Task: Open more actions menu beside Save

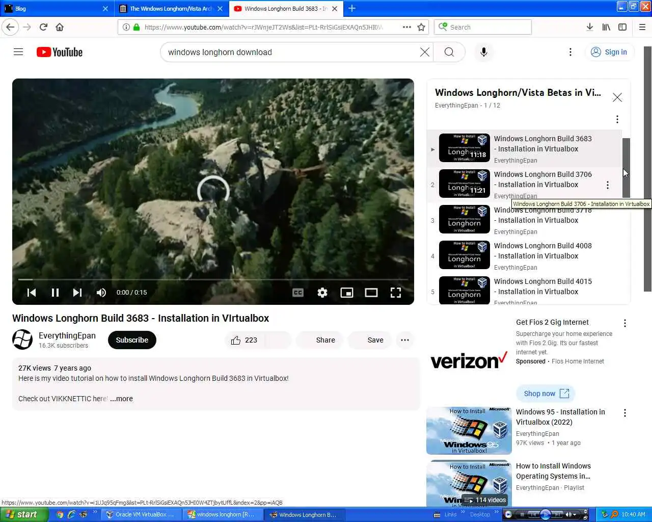Action: [405, 340]
